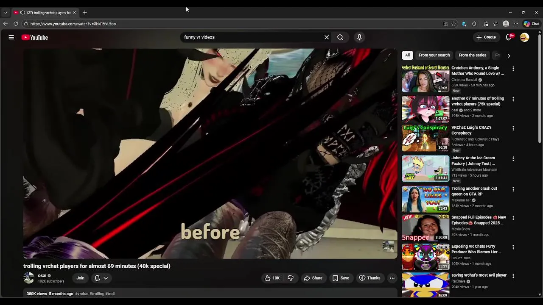
Task: Select From your search chip
Action: 434,55
